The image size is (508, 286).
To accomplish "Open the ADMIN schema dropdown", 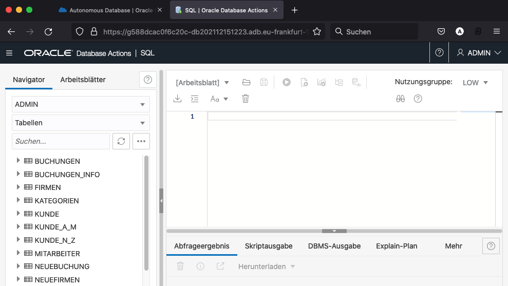I will [81, 104].
